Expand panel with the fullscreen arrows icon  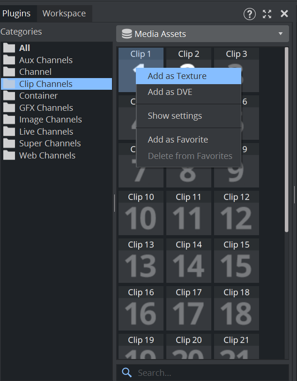pos(267,14)
